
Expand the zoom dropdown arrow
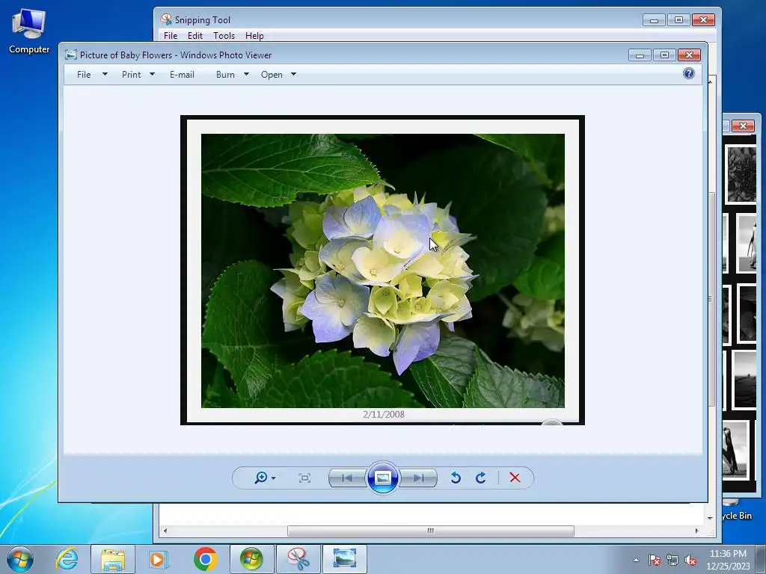(274, 478)
